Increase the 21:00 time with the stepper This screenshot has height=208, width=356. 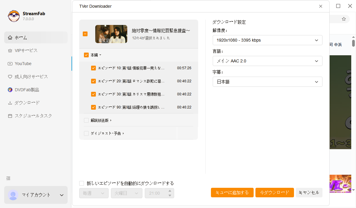tap(170, 191)
